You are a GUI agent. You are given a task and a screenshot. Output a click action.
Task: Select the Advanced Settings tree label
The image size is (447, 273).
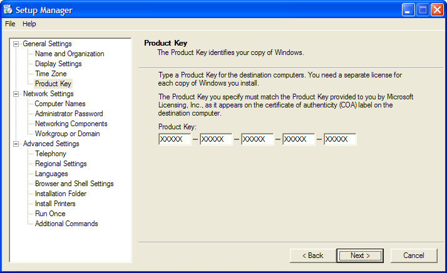click(51, 144)
